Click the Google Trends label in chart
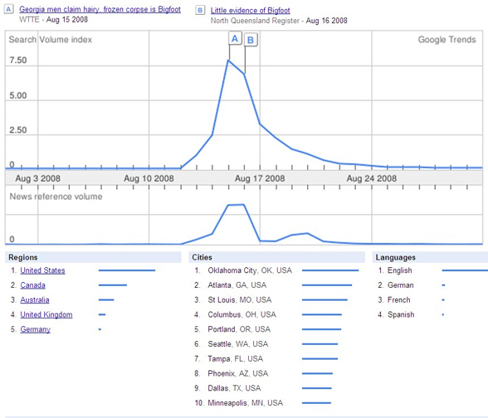This screenshot has width=488, height=418. point(447,40)
